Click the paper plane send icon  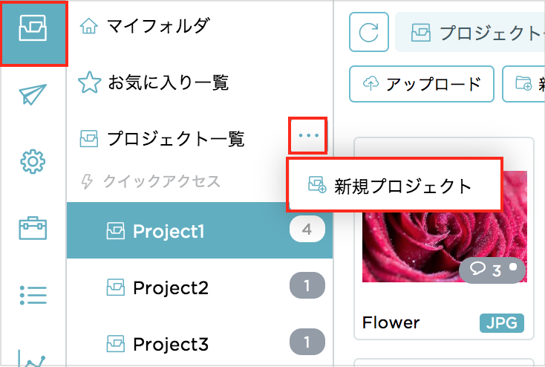point(33,94)
